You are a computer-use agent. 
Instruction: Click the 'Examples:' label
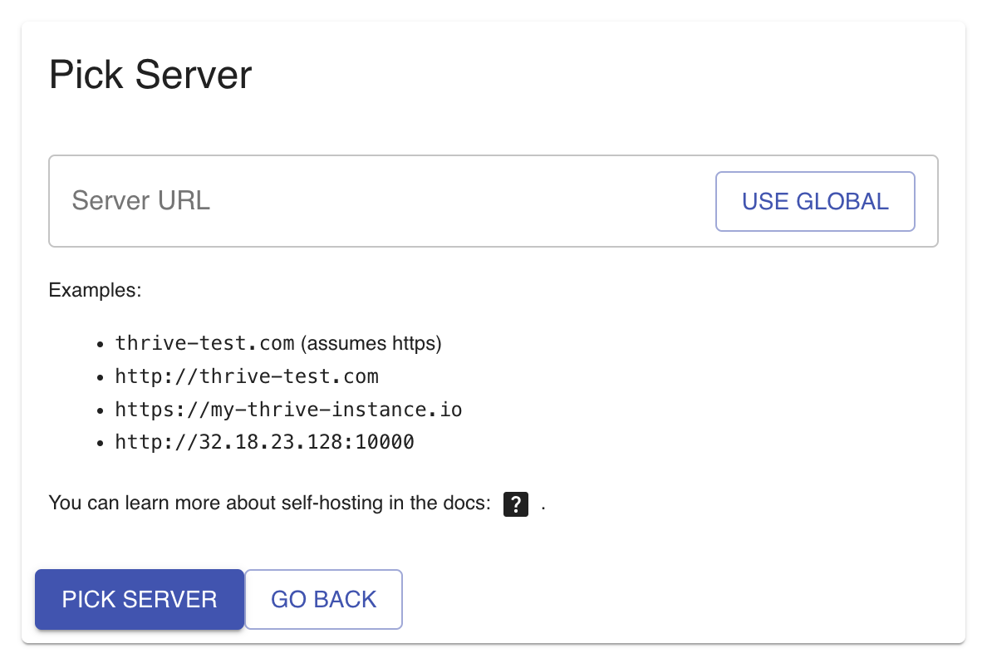click(95, 290)
